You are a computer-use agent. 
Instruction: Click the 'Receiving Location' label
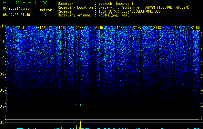[x=75, y=7]
